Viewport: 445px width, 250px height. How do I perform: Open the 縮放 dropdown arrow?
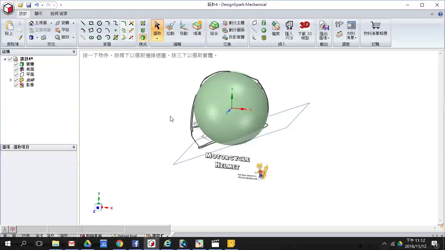pyautogui.click(x=73, y=37)
